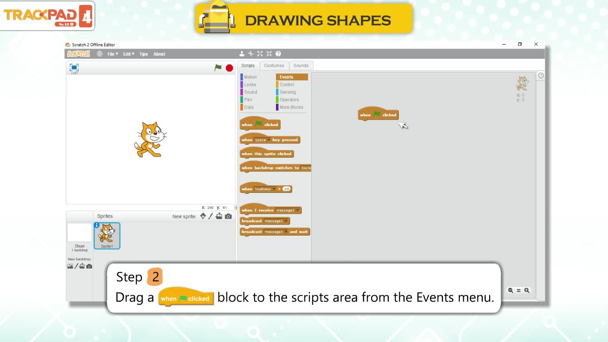Open the Edit menu
This screenshot has width=608, height=342.
[x=129, y=54]
